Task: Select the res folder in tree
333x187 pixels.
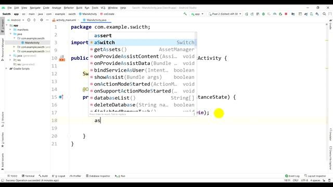Action: (x=19, y=60)
